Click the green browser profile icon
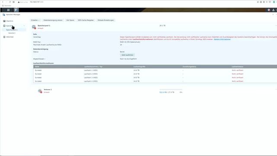The image size is (277, 156). coord(274,2)
